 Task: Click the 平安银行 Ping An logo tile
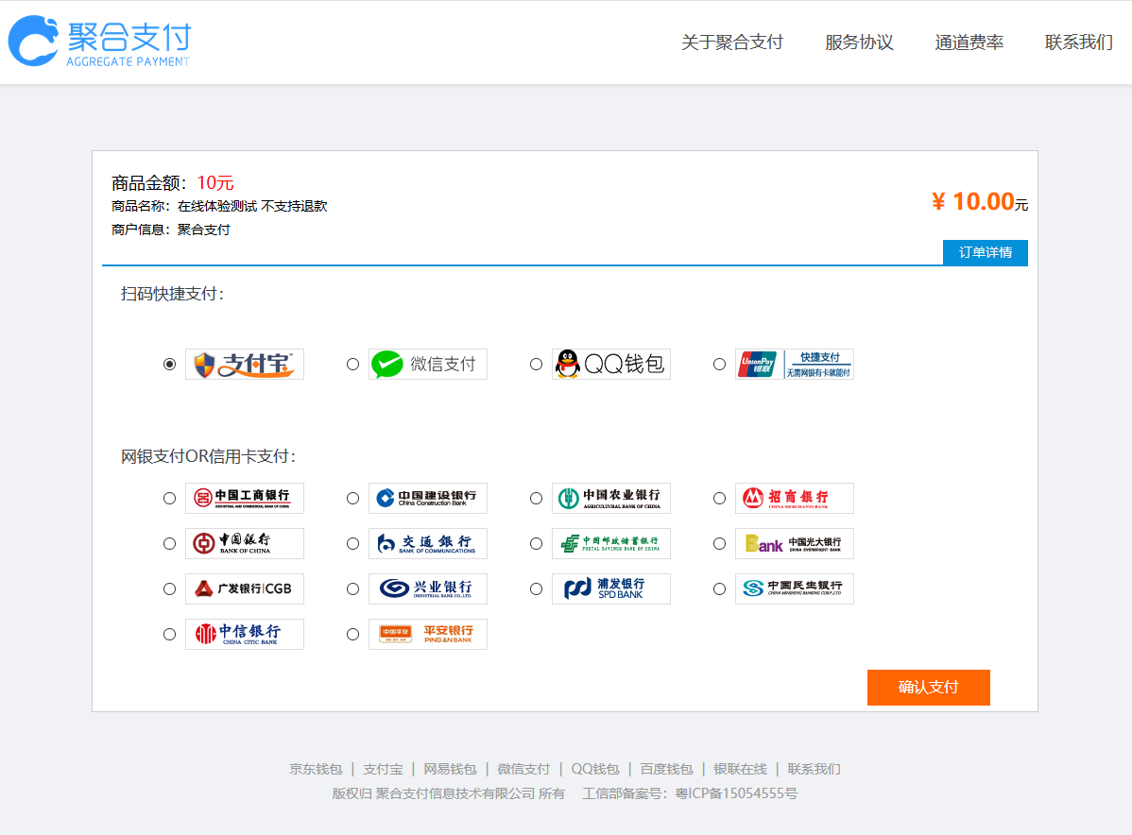point(428,635)
